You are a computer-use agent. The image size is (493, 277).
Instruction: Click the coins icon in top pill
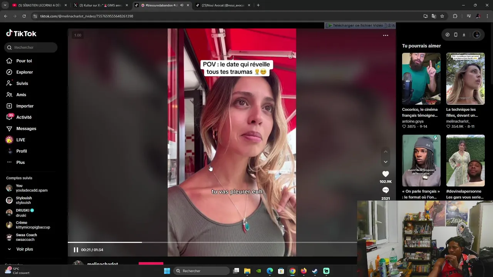[x=448, y=35]
